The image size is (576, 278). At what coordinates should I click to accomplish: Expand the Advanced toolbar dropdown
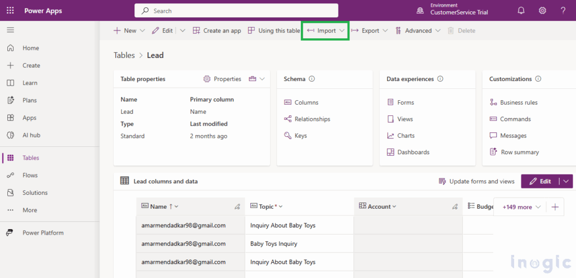[x=438, y=31]
